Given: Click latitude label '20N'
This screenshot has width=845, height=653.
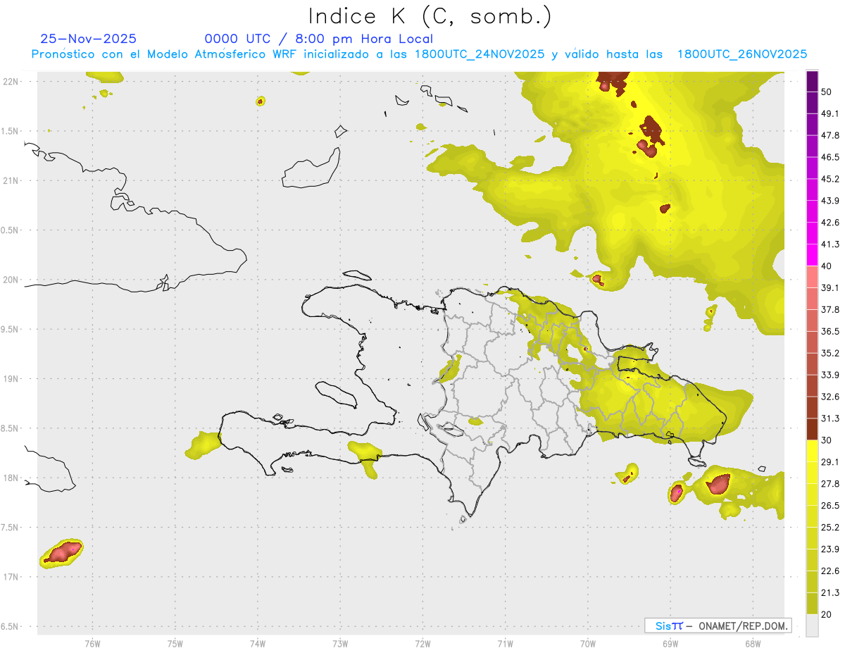Looking at the screenshot, I should [x=11, y=280].
